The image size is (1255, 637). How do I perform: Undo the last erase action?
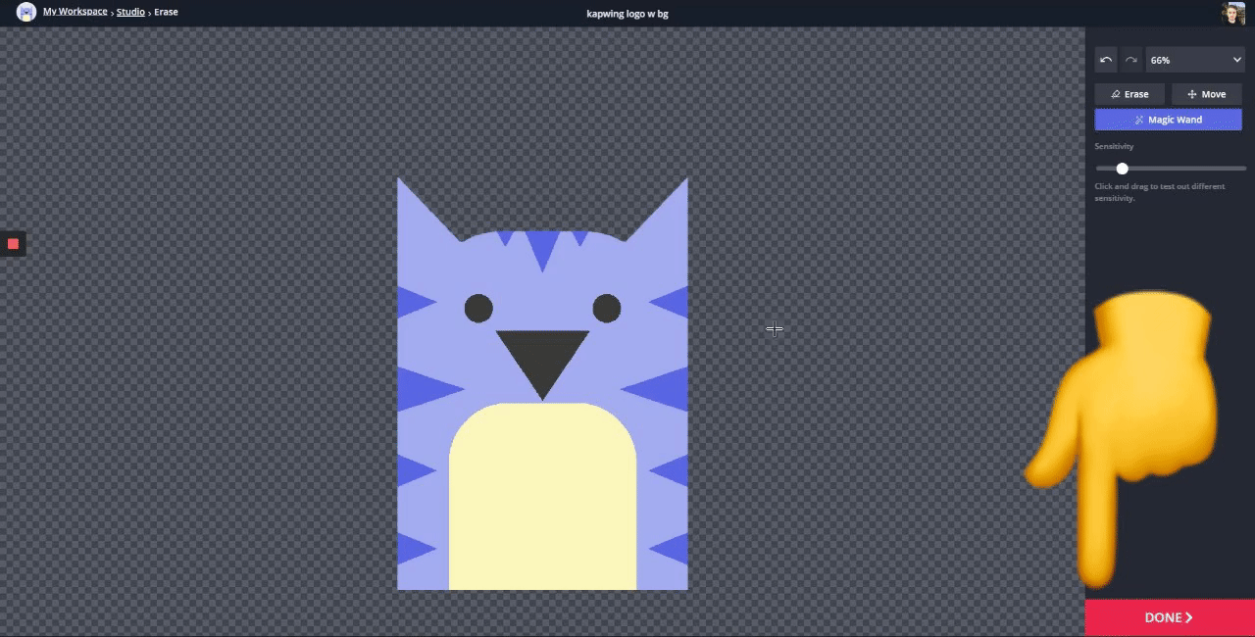(x=1106, y=60)
